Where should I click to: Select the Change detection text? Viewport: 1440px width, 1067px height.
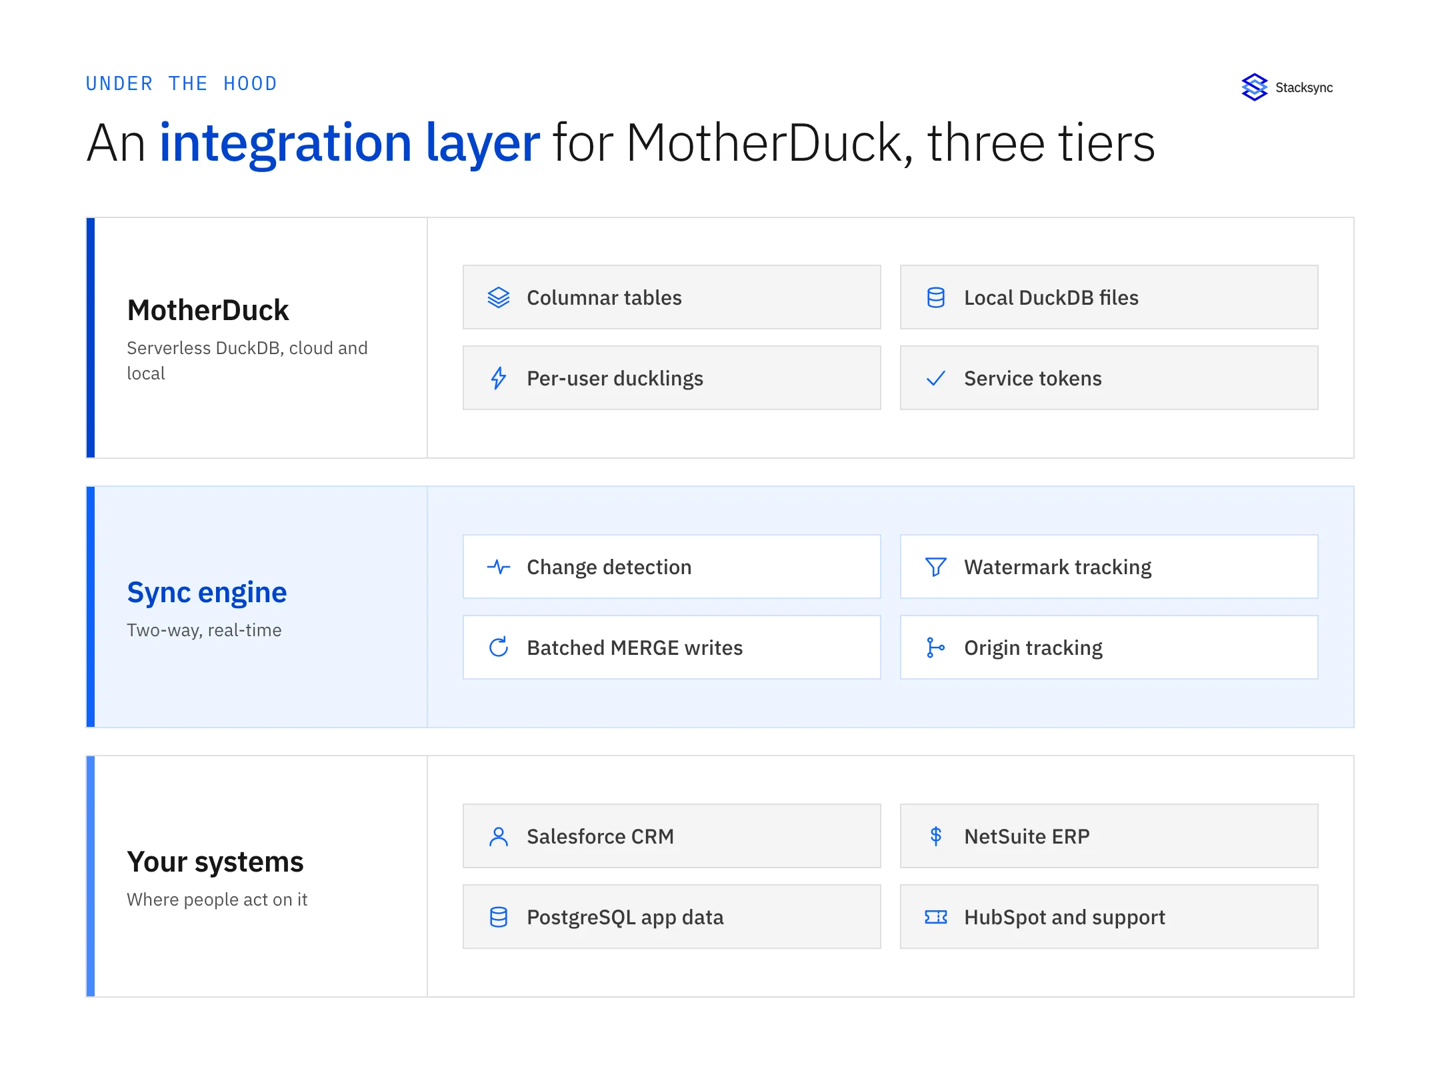click(x=609, y=567)
